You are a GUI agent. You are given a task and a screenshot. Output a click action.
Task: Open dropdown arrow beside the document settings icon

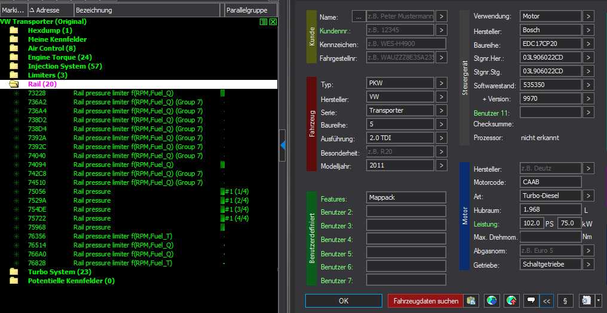pyautogui.click(x=599, y=301)
